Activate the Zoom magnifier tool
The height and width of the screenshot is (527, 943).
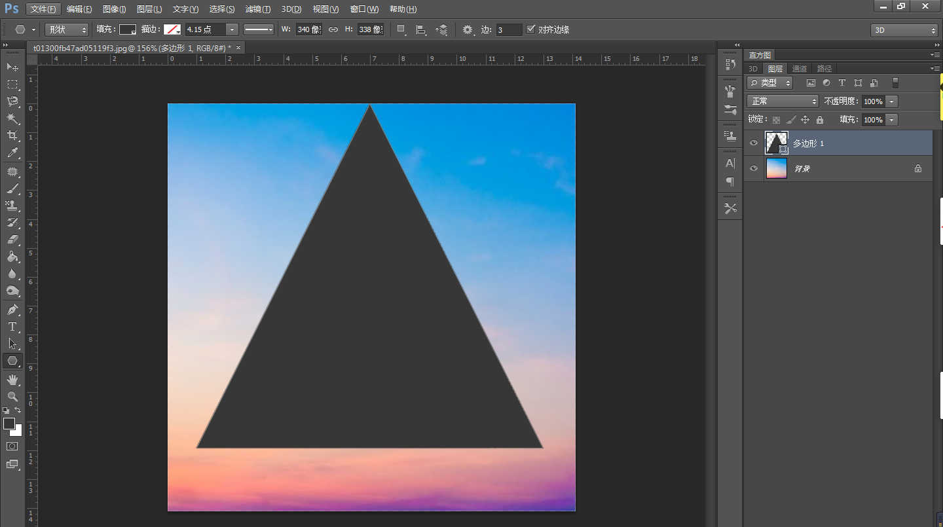[12, 397]
